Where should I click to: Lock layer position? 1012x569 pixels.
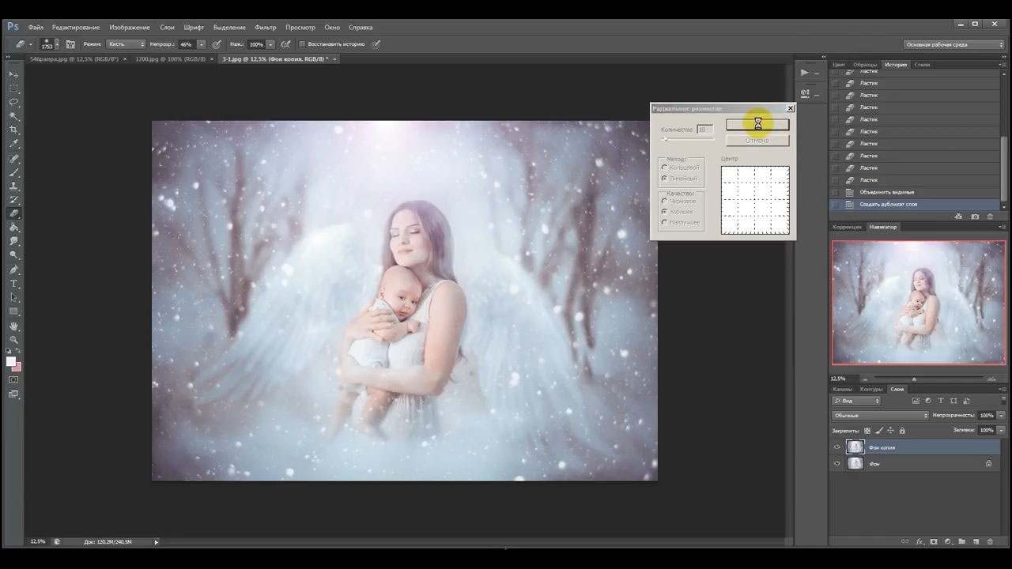tap(891, 431)
